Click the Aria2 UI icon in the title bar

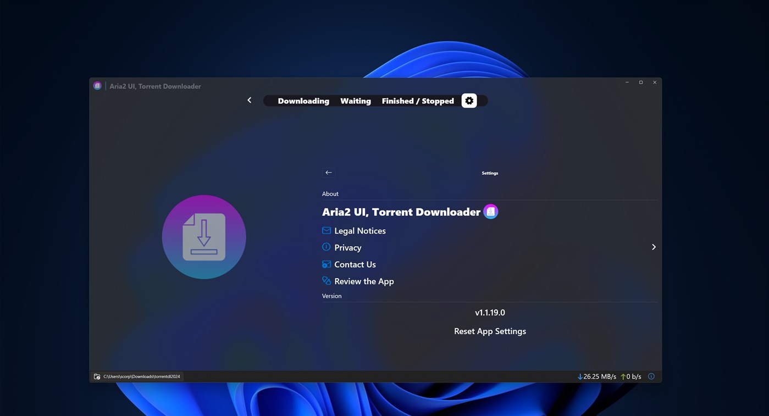click(x=97, y=86)
